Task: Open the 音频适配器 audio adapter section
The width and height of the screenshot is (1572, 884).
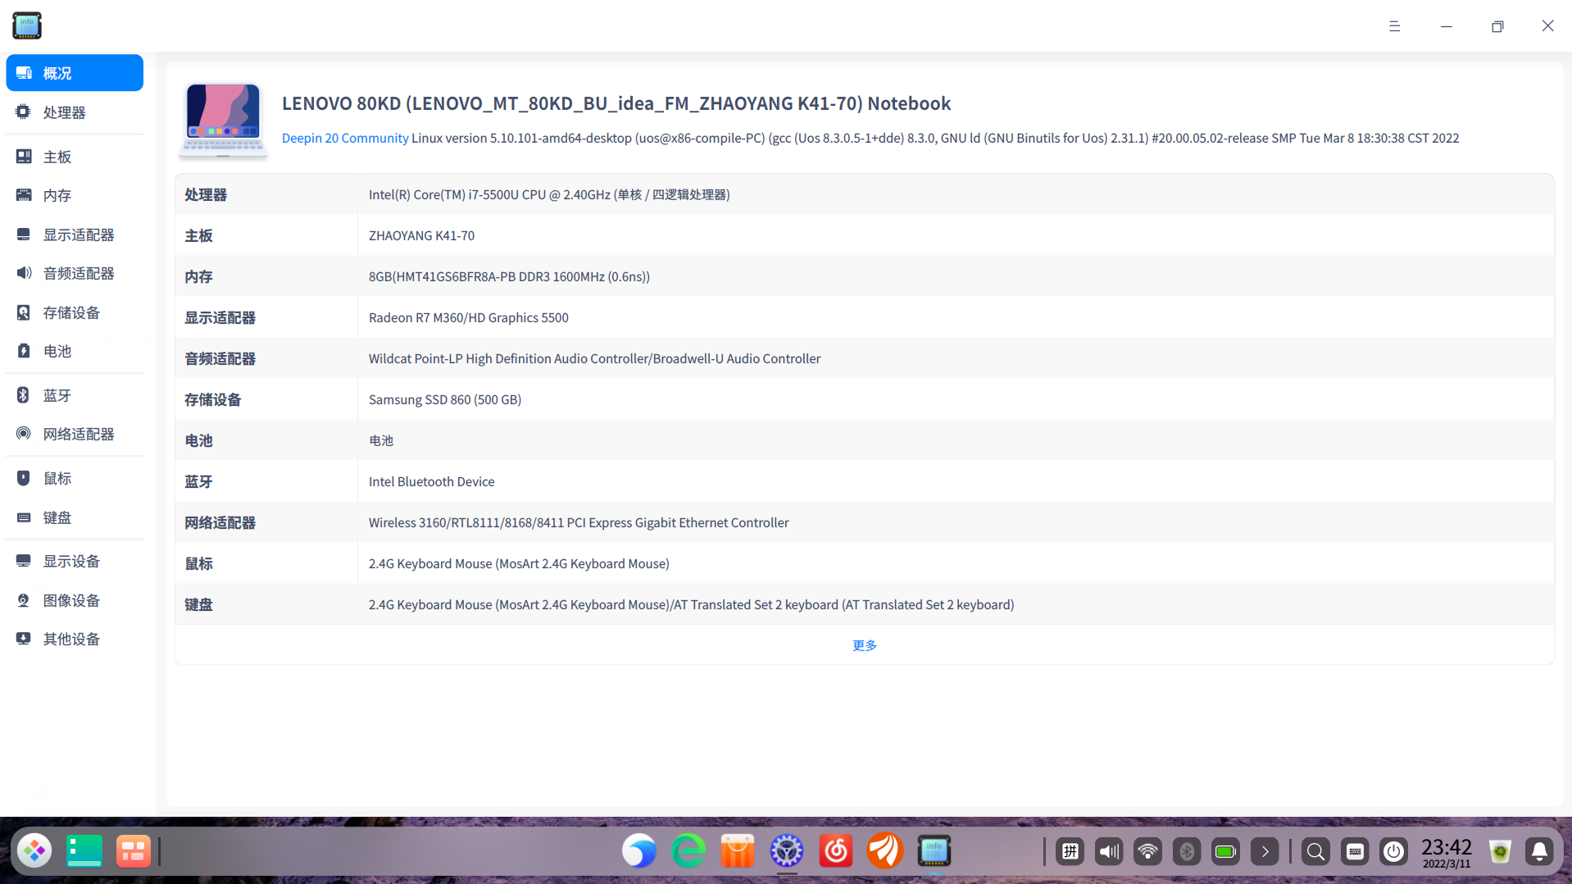Action: (x=75, y=273)
